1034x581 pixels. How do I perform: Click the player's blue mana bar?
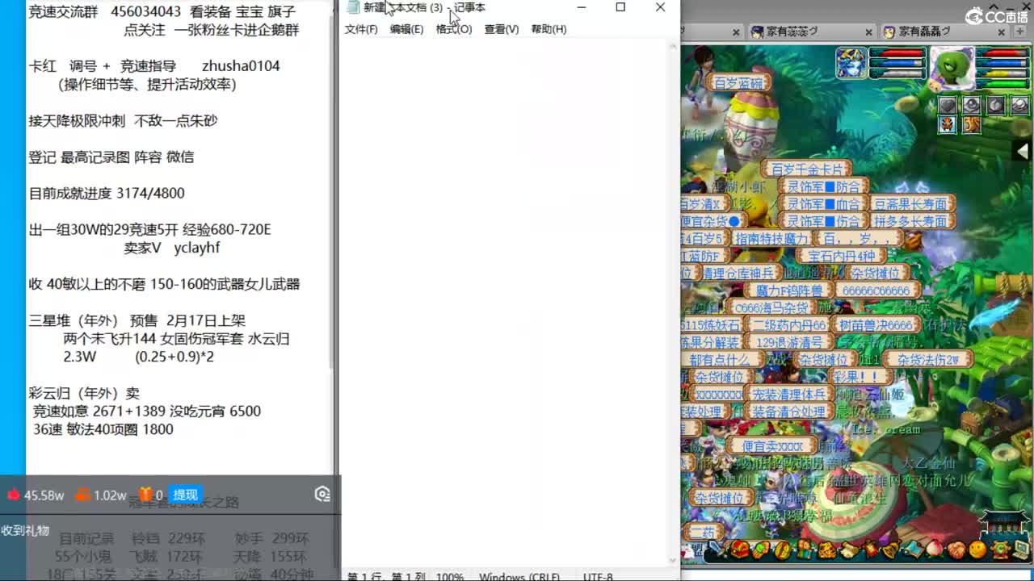pos(897,64)
